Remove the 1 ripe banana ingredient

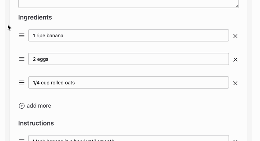coord(235,36)
